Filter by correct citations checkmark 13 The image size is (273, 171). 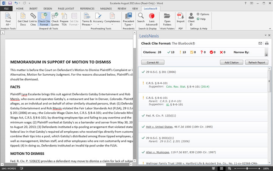171,52
